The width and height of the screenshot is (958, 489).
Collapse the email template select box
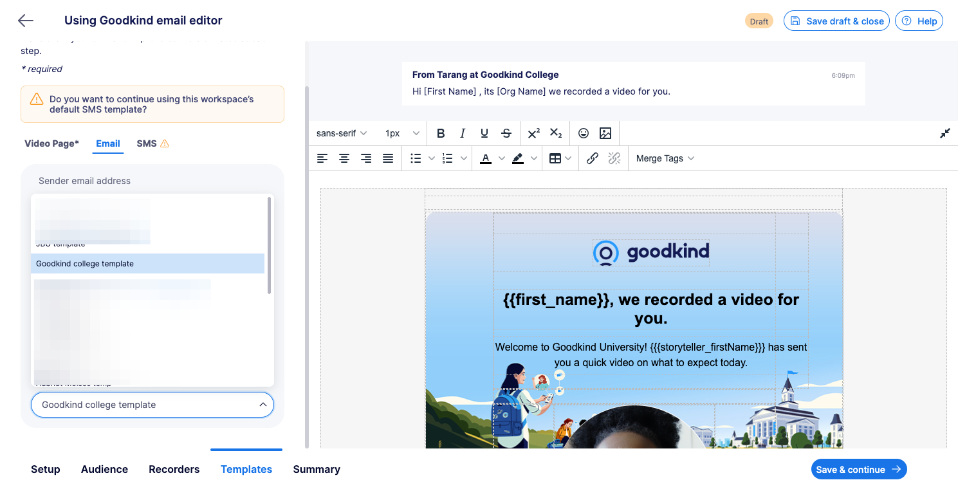pyautogui.click(x=152, y=405)
